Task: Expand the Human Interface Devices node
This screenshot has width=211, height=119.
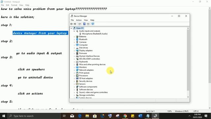Action: 74,56
